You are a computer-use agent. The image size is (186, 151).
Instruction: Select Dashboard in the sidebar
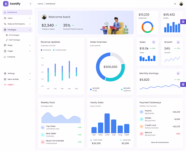point(17,12)
